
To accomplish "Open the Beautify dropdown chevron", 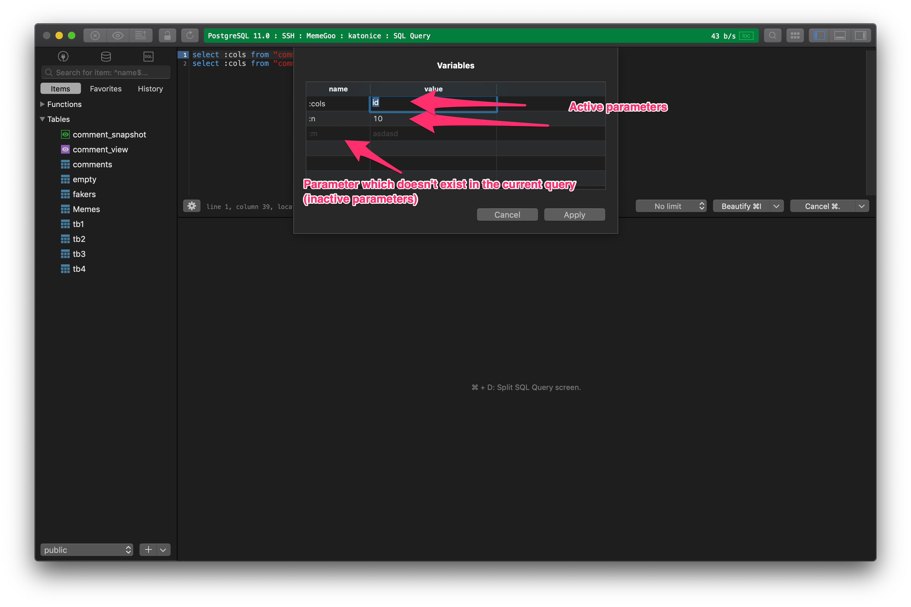I will (776, 206).
